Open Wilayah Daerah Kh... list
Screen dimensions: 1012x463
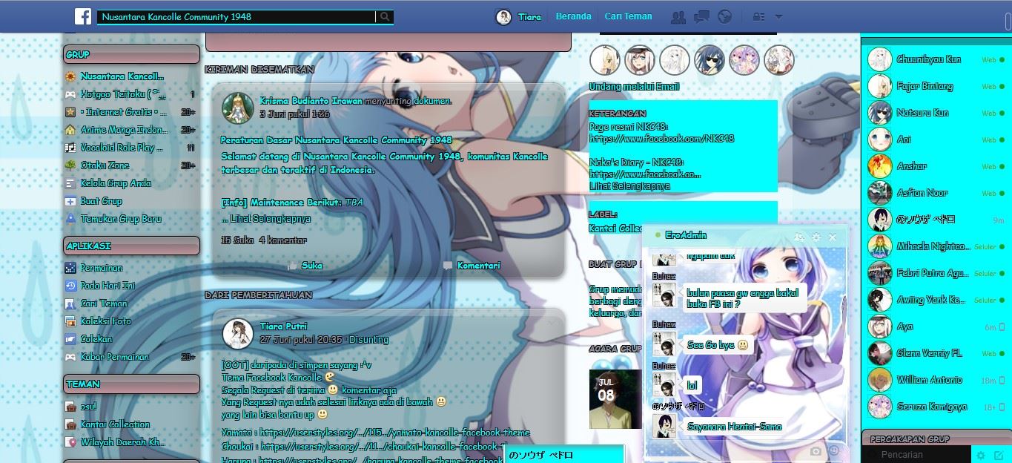pos(122,442)
